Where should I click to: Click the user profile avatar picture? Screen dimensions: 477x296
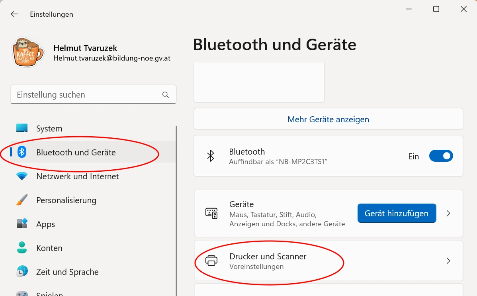click(x=28, y=53)
